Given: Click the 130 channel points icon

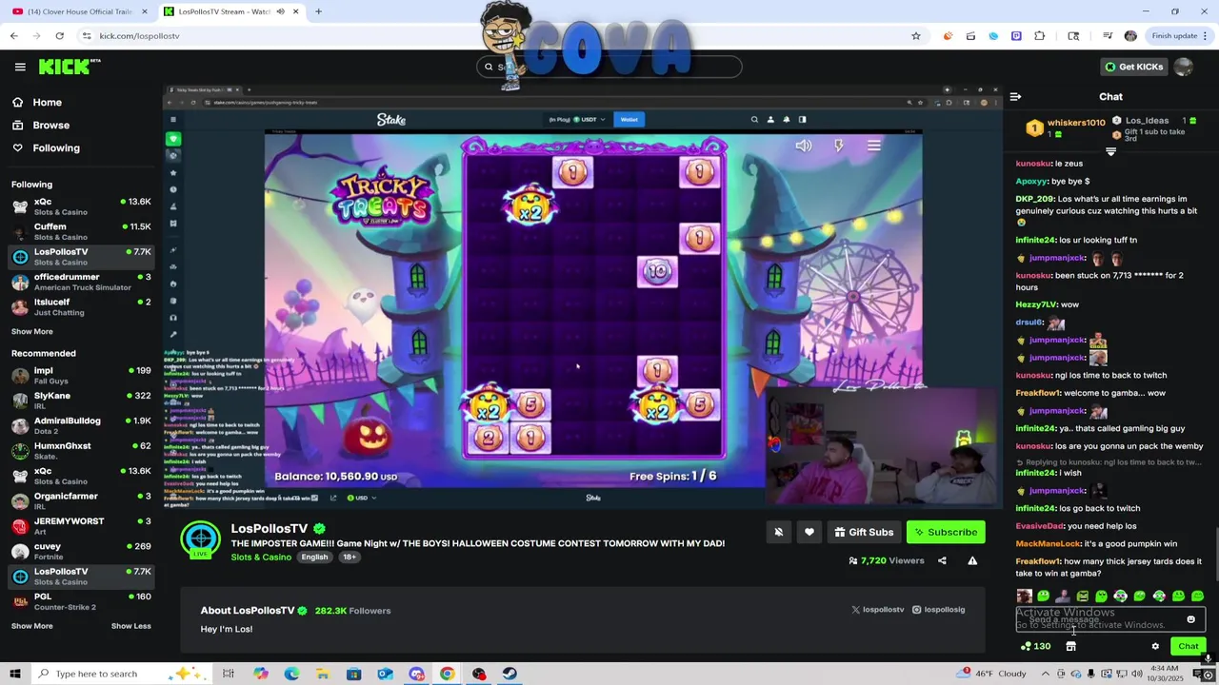Looking at the screenshot, I should [x=1035, y=646].
